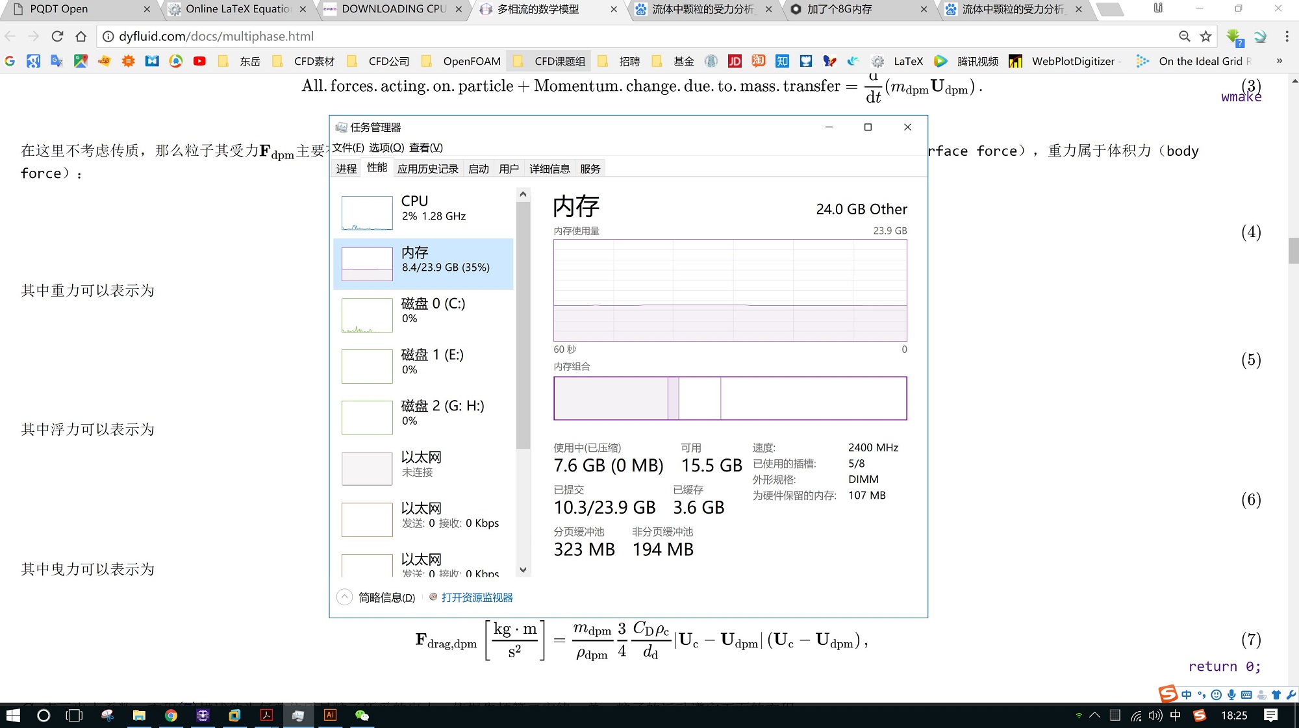Reload the dyfluid.com page
This screenshot has height=728, width=1299.
[x=57, y=36]
